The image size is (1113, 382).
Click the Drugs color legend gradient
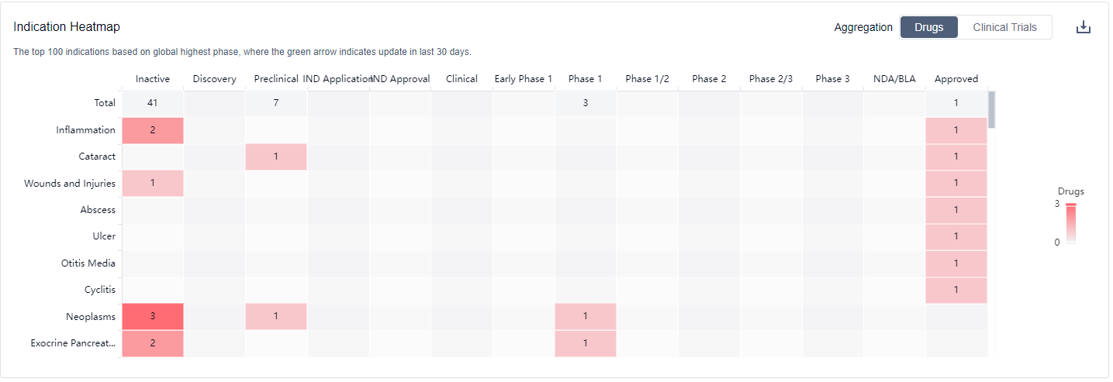pos(1070,223)
